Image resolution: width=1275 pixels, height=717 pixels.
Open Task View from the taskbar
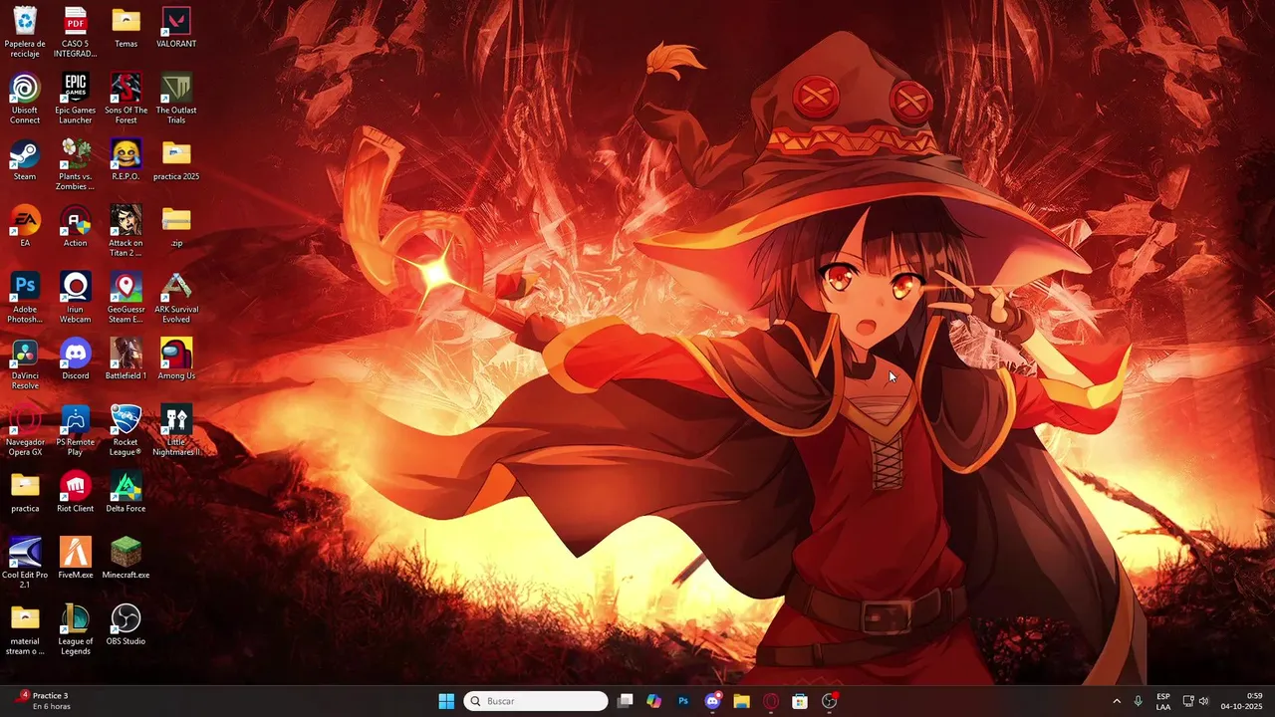click(x=625, y=701)
